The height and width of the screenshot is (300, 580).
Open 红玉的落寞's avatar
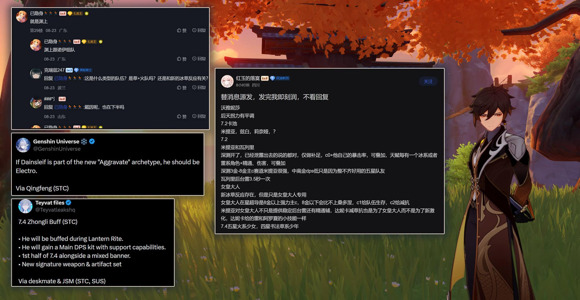click(x=227, y=81)
